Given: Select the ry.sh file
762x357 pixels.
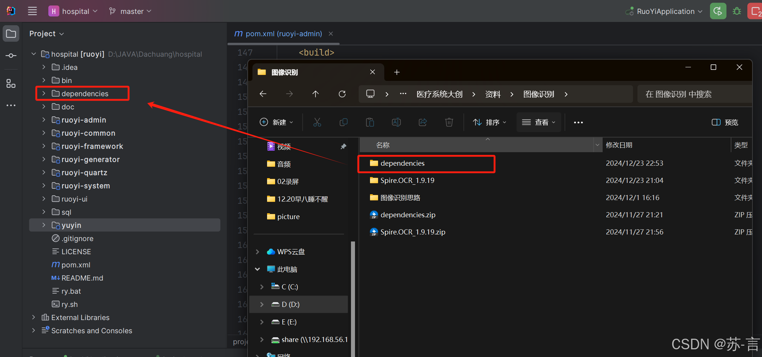Looking at the screenshot, I should pos(69,304).
